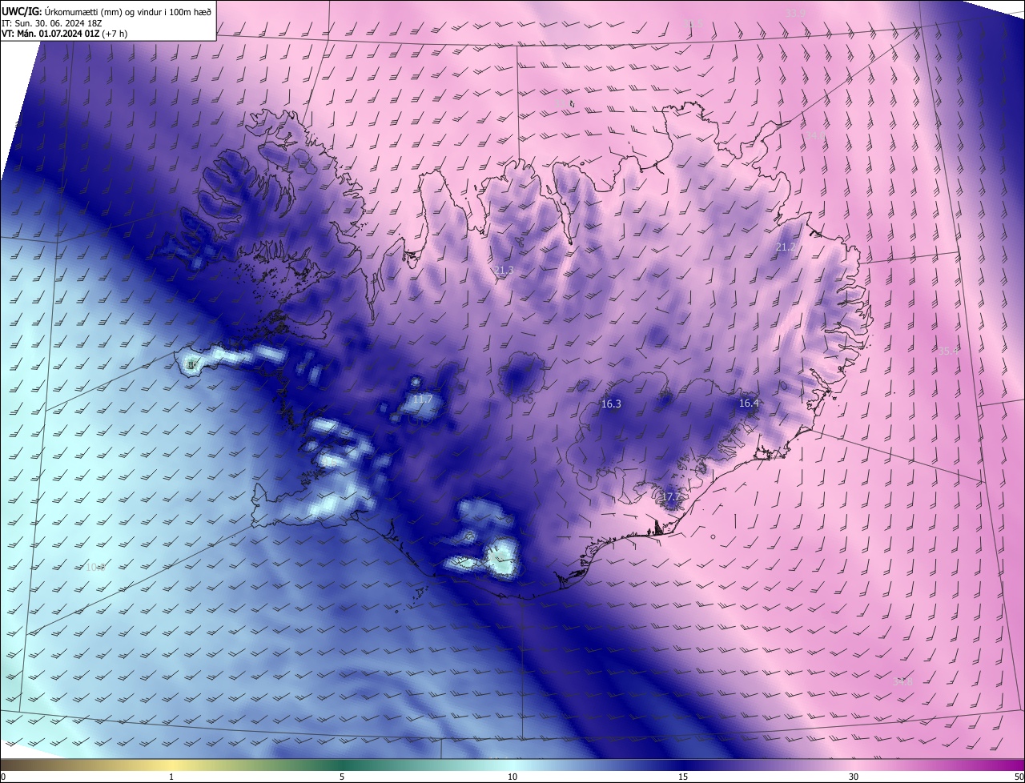Click the 16.3 value label

click(x=611, y=404)
